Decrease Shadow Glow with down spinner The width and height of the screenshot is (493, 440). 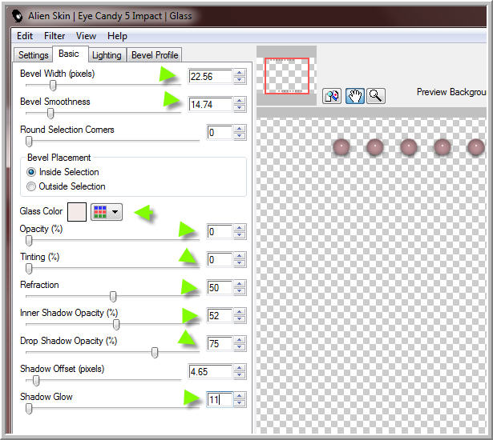[240, 403]
